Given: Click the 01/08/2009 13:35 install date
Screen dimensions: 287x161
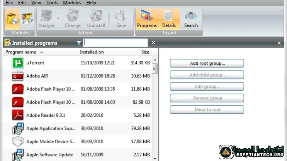Looking at the screenshot, I should [98, 89].
